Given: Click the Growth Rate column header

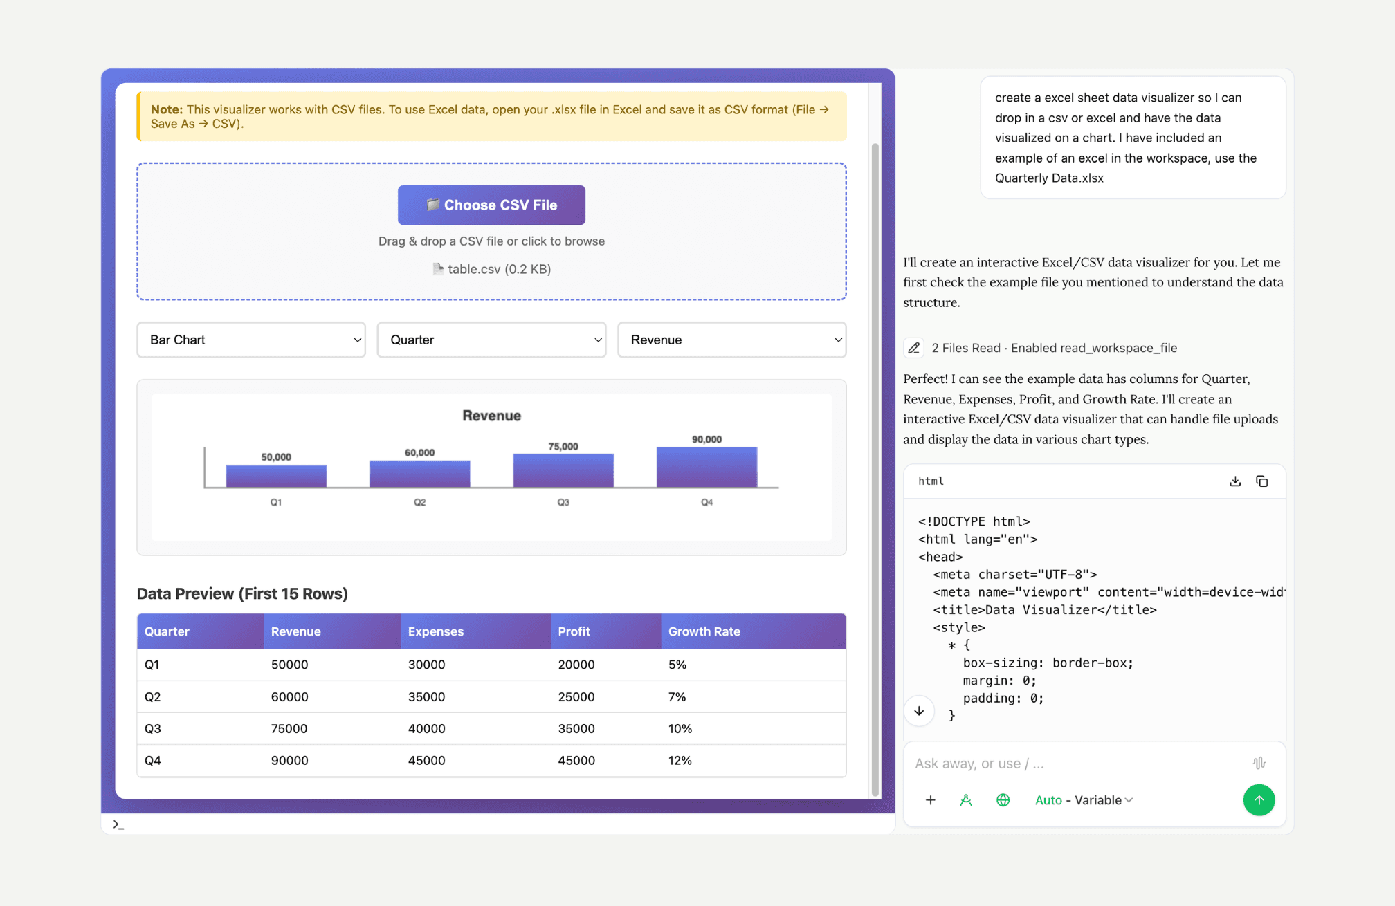Looking at the screenshot, I should (x=704, y=631).
